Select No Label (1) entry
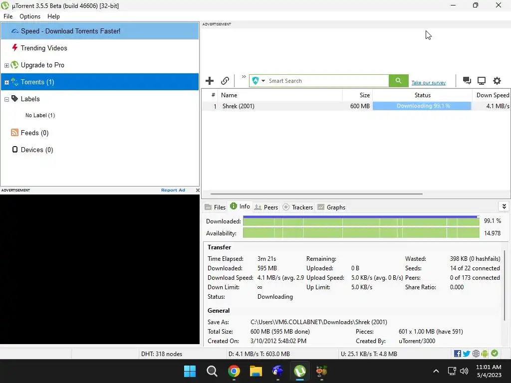The width and height of the screenshot is (511, 383). (x=40, y=115)
